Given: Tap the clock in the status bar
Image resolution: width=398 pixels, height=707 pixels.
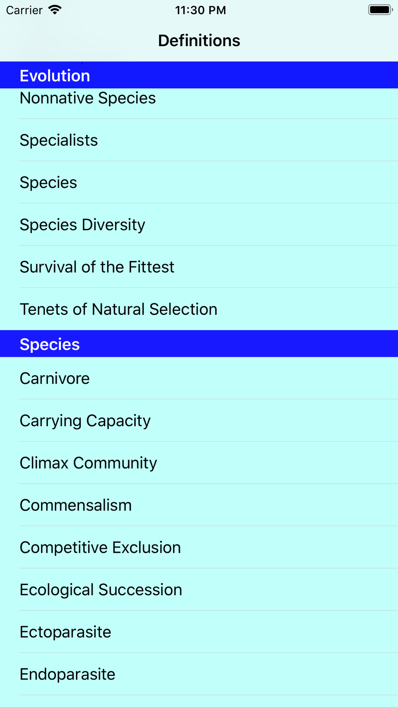Looking at the screenshot, I should 201,10.
